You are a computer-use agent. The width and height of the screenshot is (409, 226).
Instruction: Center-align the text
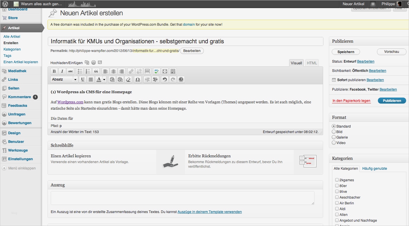[x=114, y=71]
